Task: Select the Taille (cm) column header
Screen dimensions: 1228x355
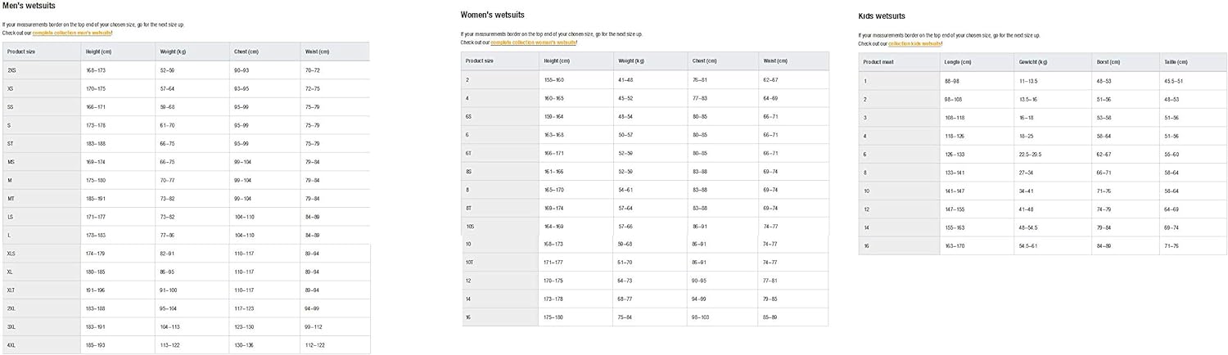Action: pyautogui.click(x=1176, y=62)
